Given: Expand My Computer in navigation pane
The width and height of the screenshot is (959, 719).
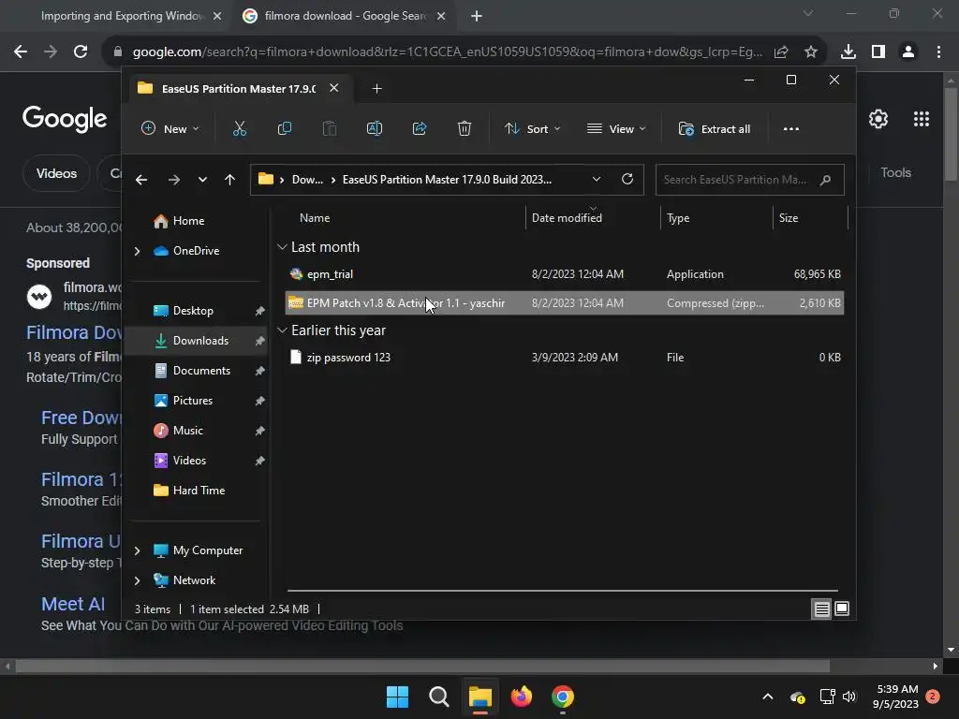Looking at the screenshot, I should [x=138, y=550].
